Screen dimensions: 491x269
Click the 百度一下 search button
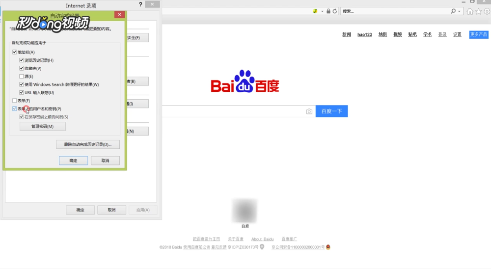331,111
